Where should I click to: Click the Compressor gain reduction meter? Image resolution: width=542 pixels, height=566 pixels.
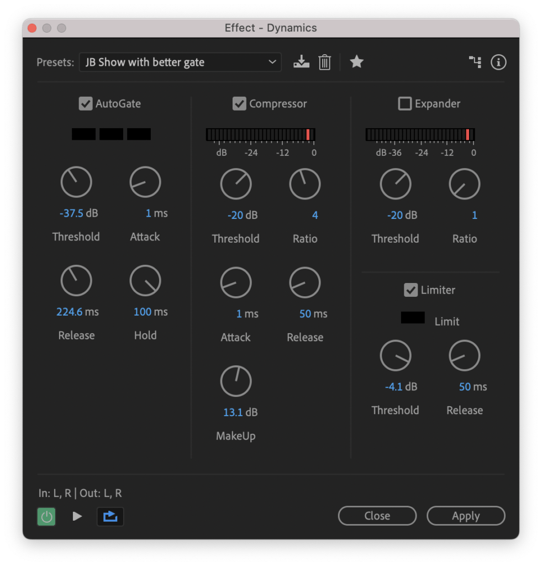tap(261, 135)
